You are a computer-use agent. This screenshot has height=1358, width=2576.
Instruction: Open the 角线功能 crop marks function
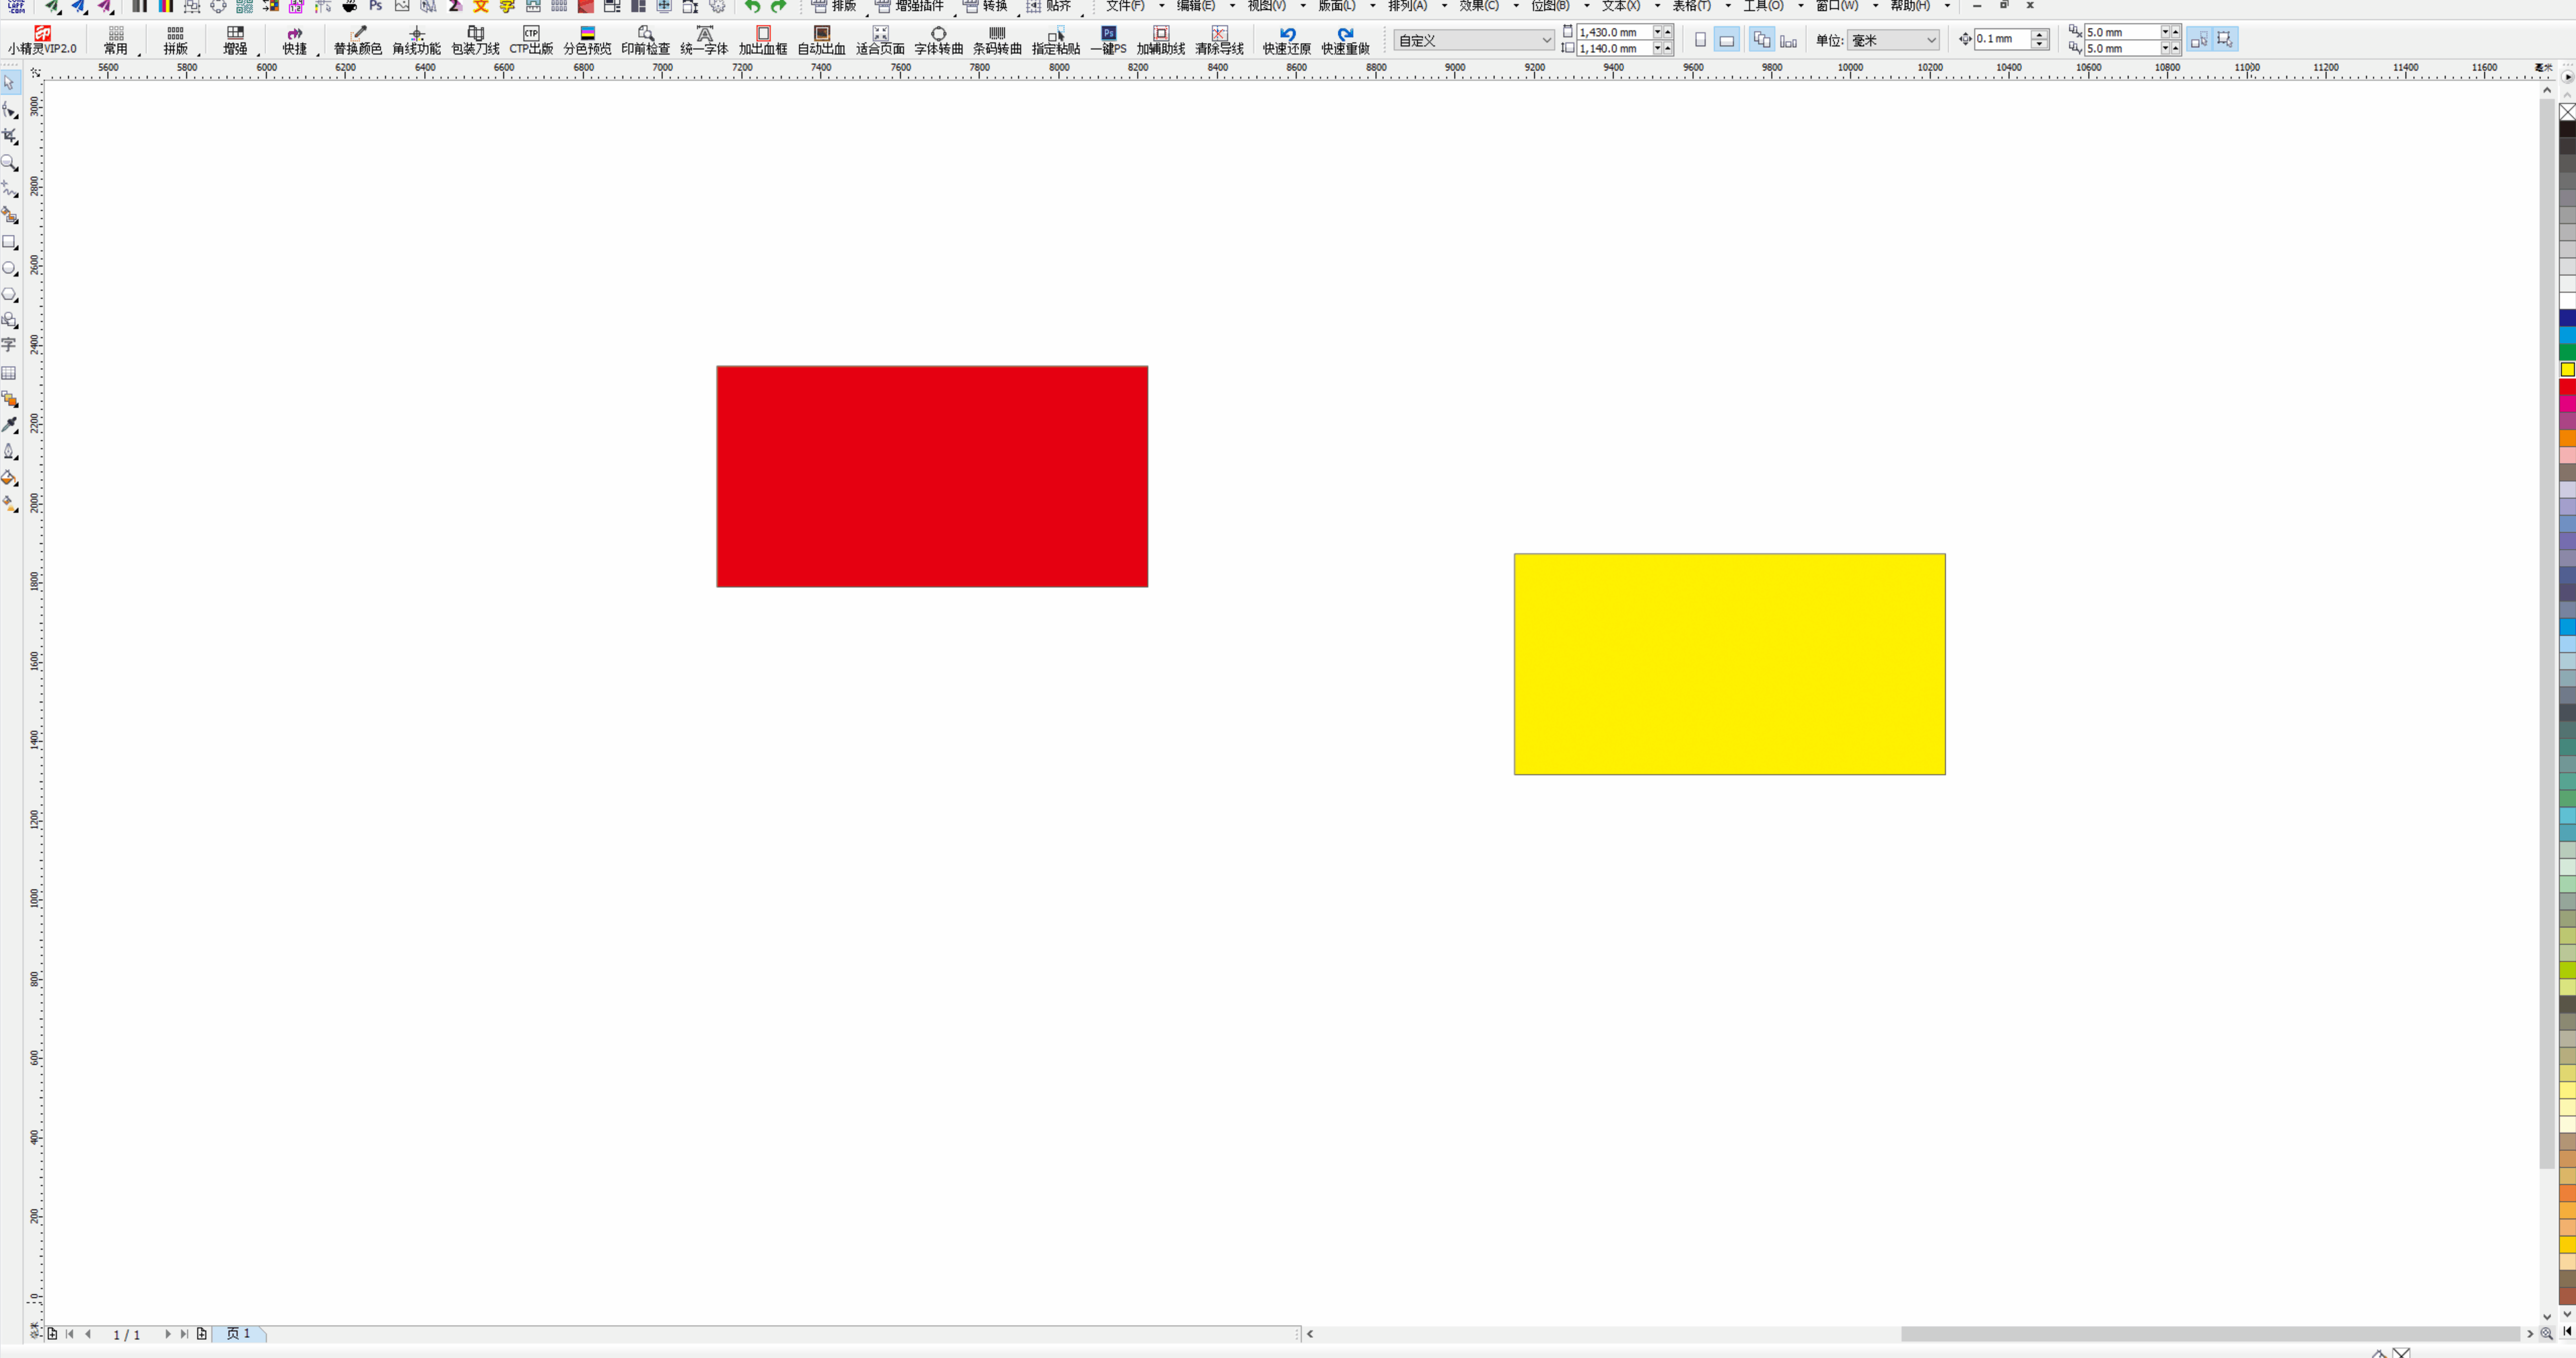(416, 40)
